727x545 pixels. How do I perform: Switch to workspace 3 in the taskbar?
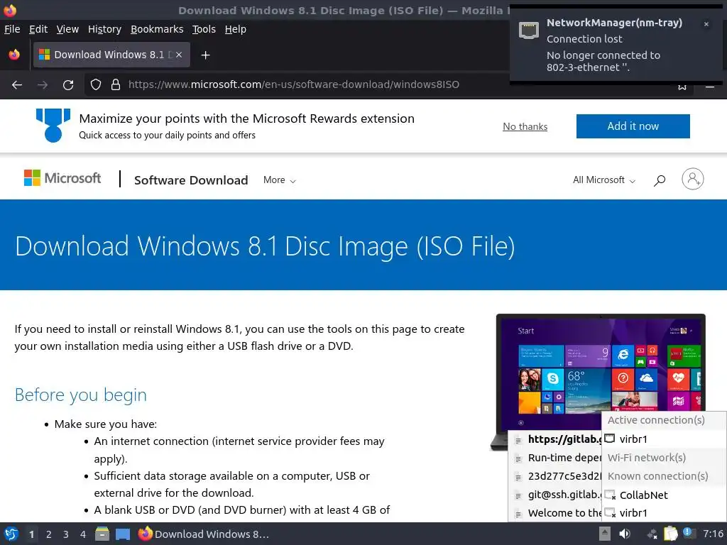(66, 534)
